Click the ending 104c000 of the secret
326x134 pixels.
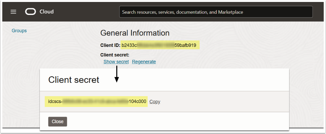pos(137,102)
